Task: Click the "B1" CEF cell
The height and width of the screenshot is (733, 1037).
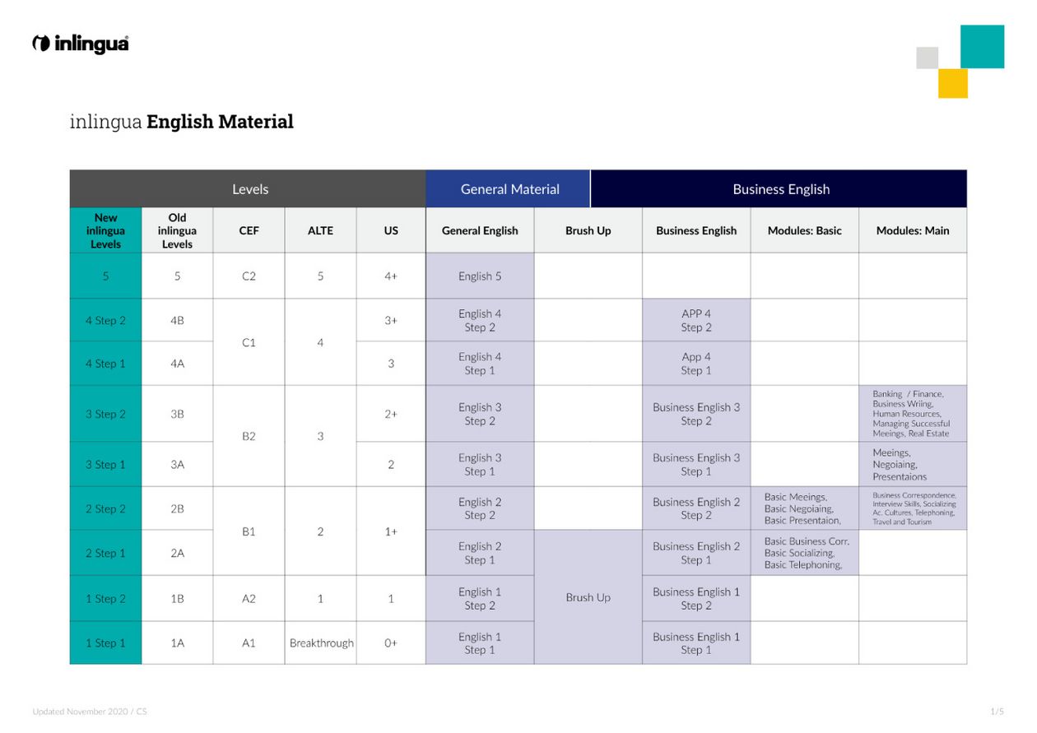Action: point(249,531)
